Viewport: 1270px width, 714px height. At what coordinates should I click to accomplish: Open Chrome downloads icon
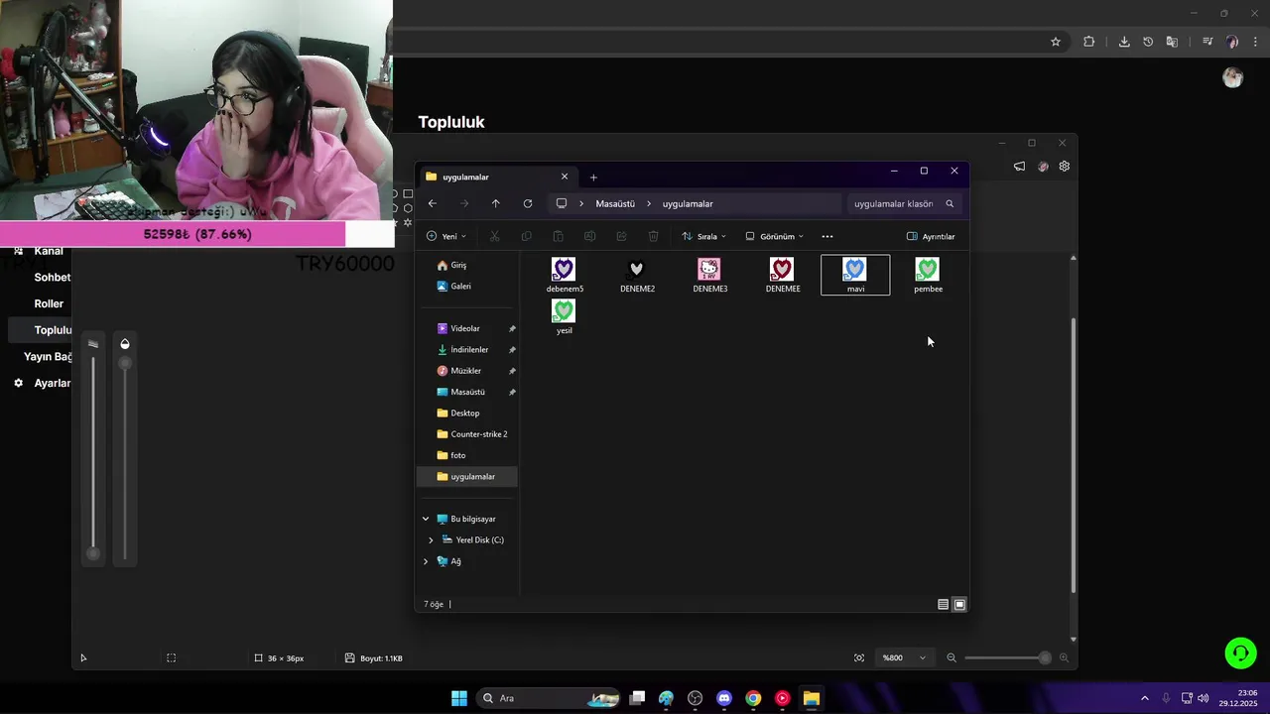(x=1124, y=42)
